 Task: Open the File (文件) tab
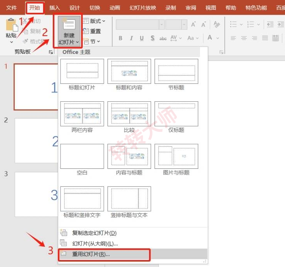click(x=11, y=8)
